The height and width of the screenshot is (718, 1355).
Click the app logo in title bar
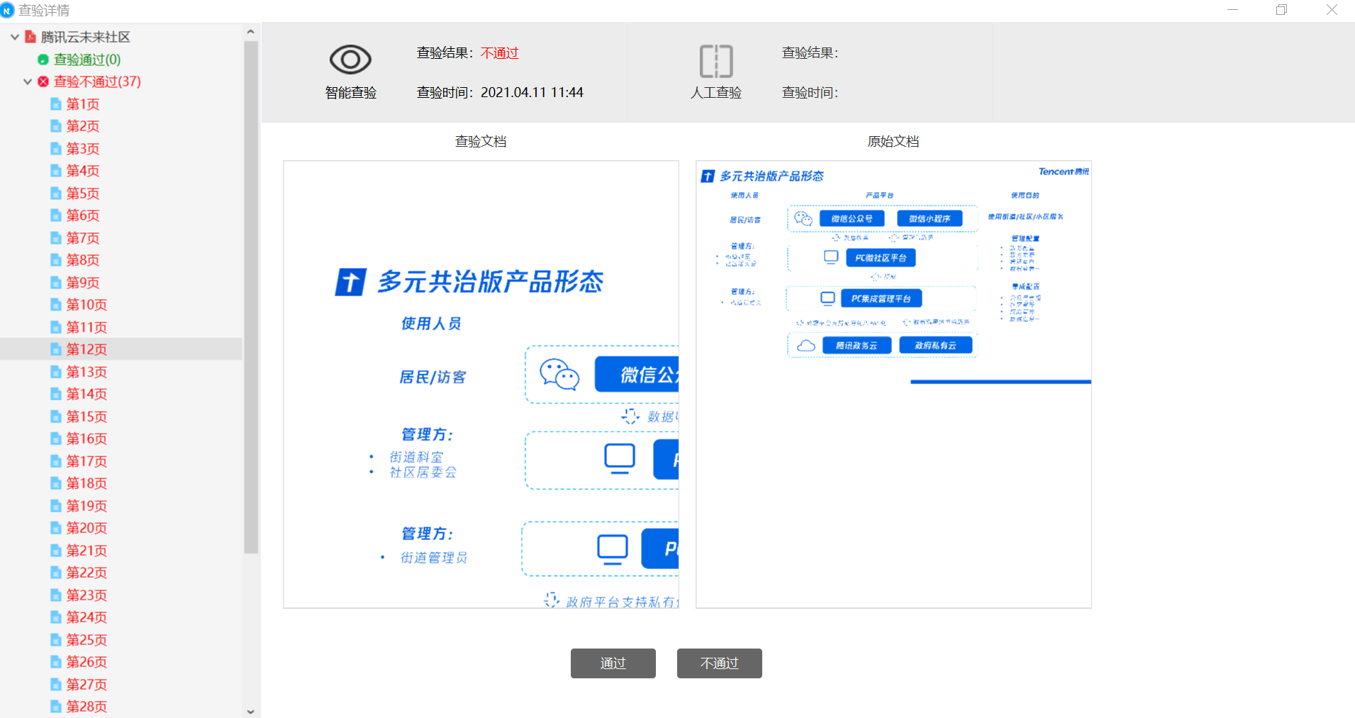point(7,10)
